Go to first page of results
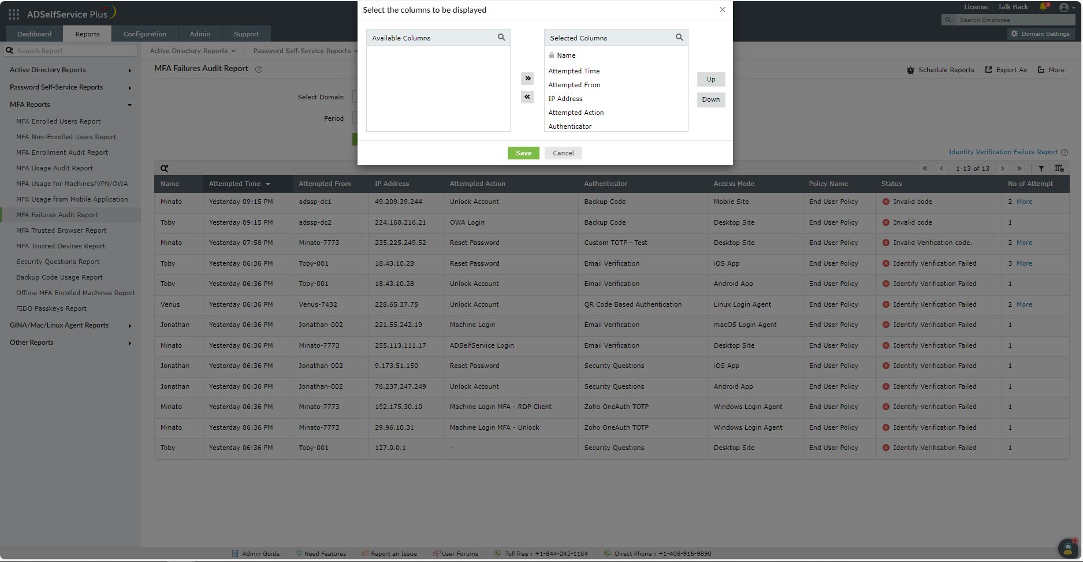The width and height of the screenshot is (1083, 562). (925, 169)
